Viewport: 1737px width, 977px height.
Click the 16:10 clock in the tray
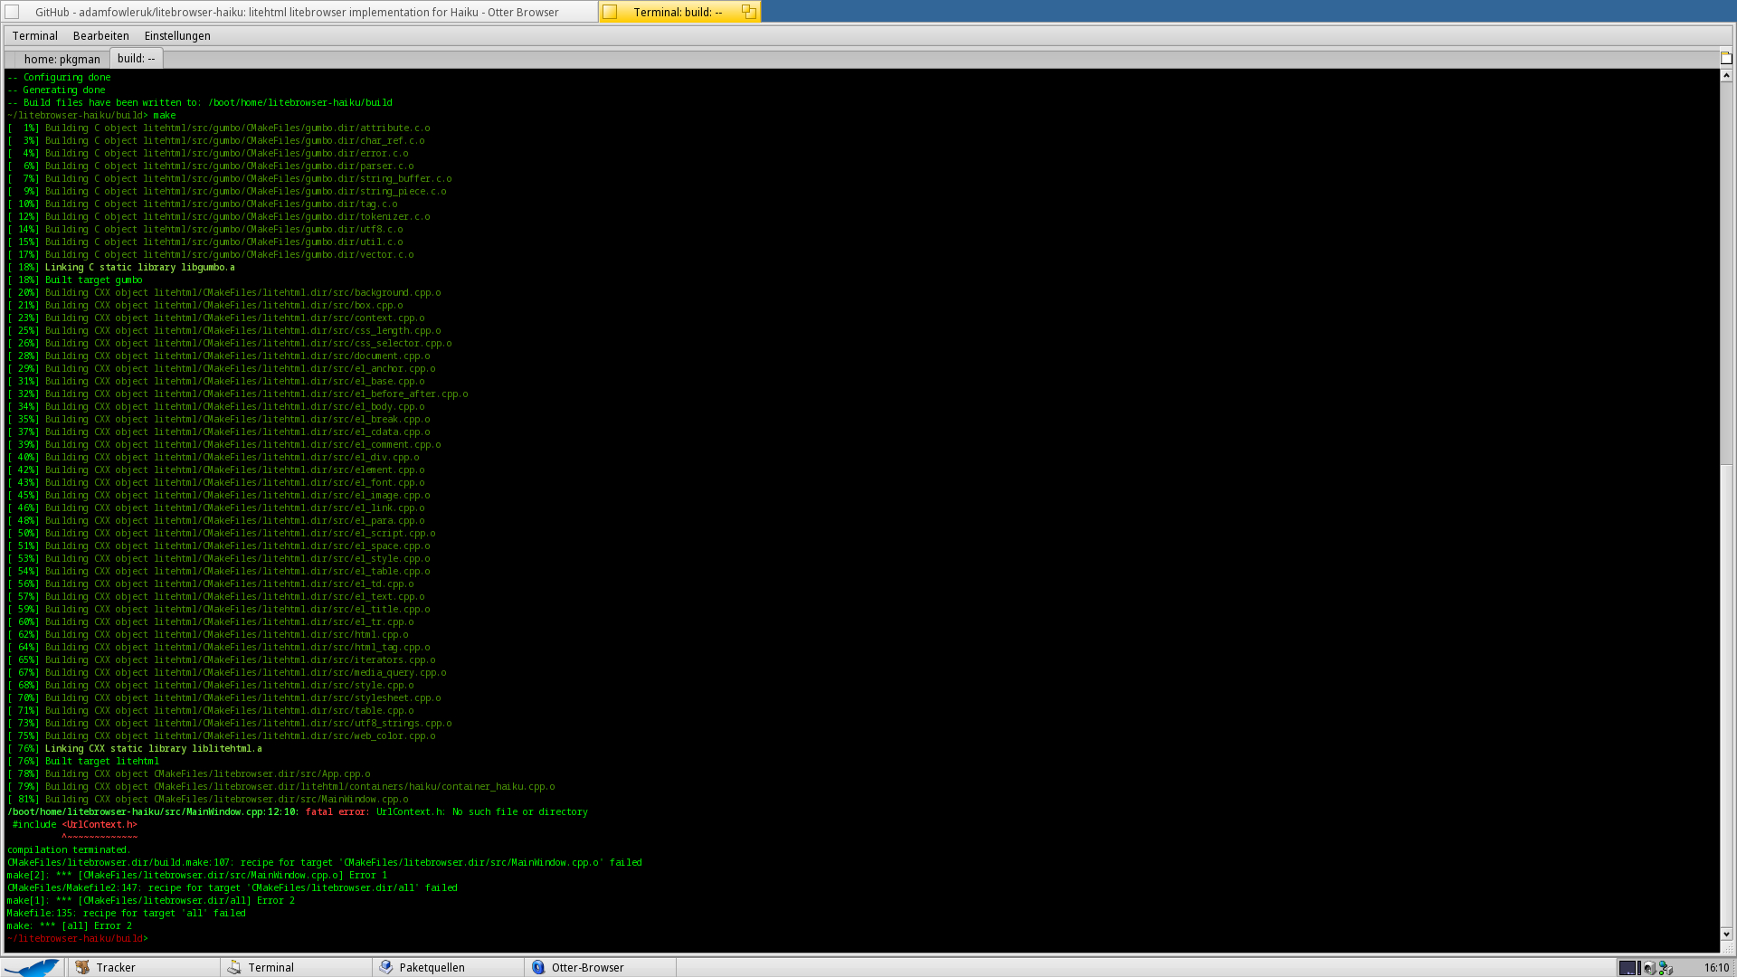[1715, 968]
